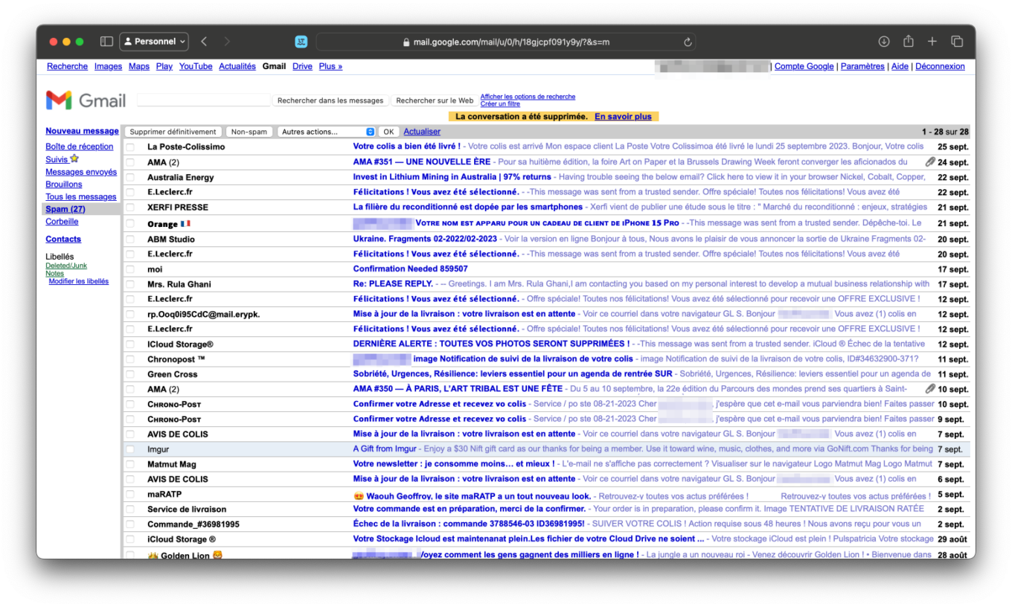Click the blue extension icon beside address bar
Viewport: 1012px width, 607px height.
tap(301, 42)
